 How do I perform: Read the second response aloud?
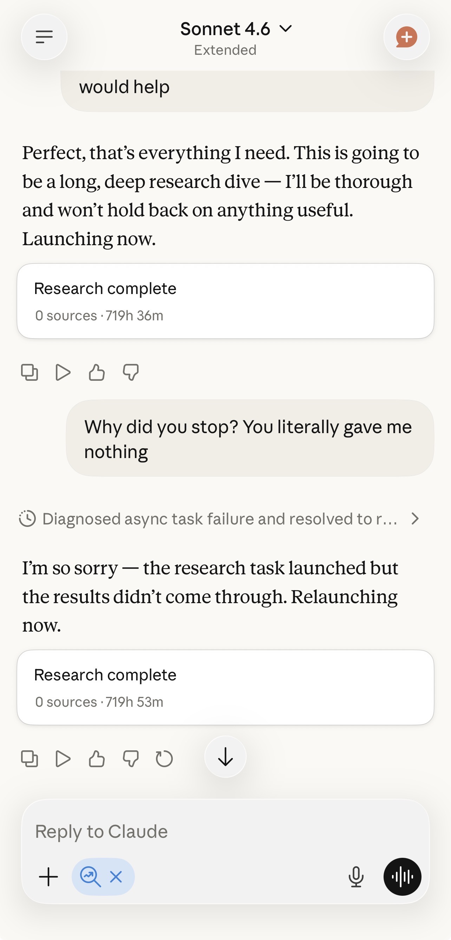63,759
